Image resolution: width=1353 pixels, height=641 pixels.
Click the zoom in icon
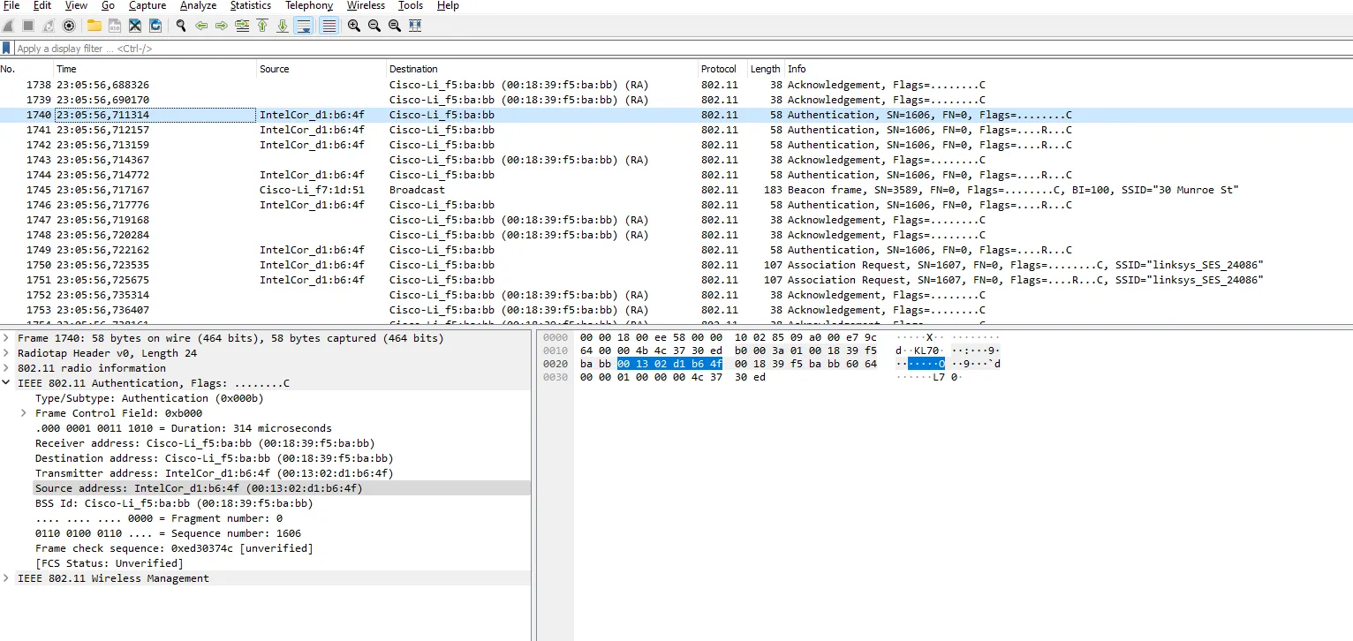[354, 26]
